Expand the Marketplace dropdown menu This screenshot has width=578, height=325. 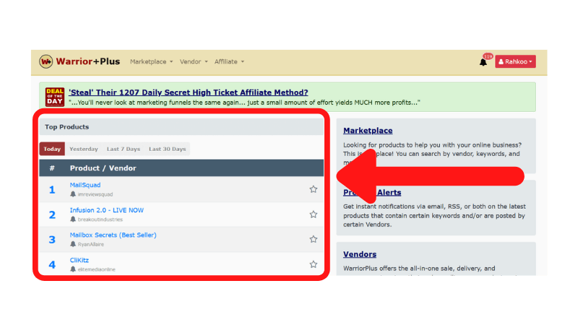point(151,62)
